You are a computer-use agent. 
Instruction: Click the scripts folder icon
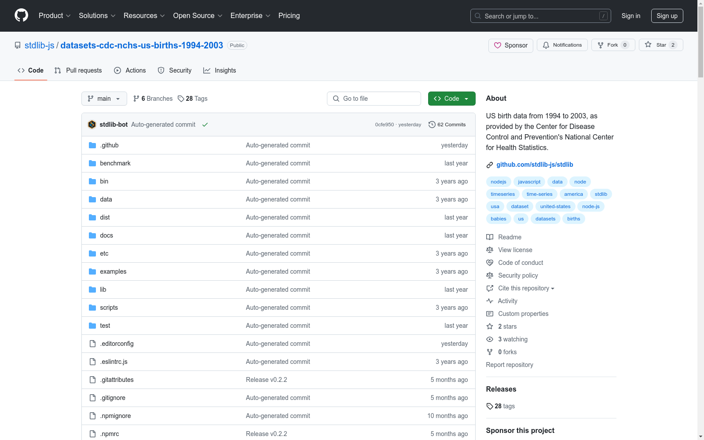(x=92, y=308)
